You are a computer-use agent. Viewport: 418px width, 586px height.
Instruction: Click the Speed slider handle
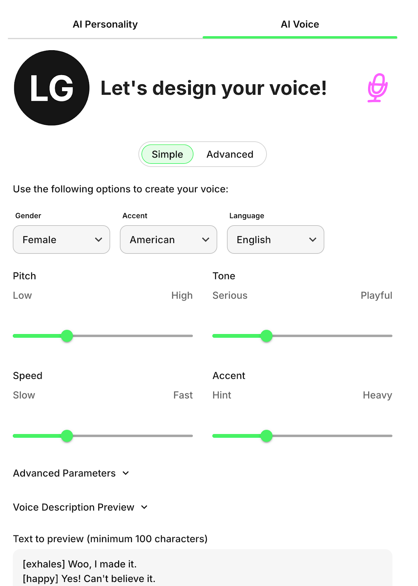click(68, 436)
